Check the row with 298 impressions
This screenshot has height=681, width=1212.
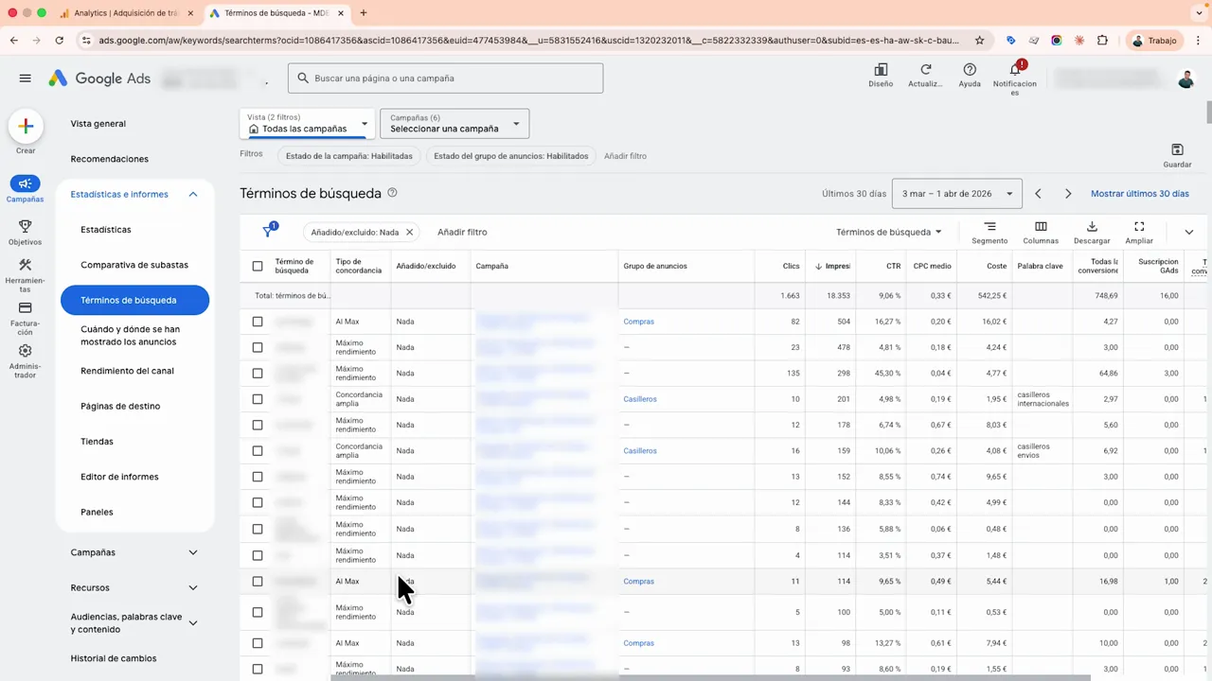(258, 374)
